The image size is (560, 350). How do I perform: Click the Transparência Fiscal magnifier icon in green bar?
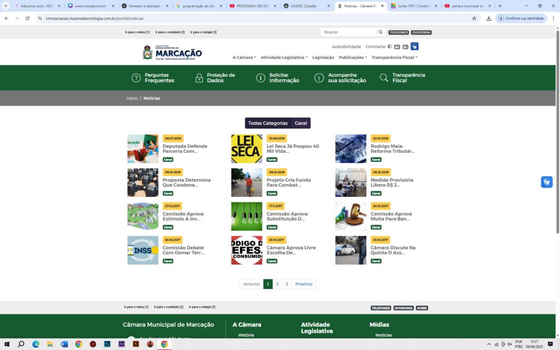[384, 78]
